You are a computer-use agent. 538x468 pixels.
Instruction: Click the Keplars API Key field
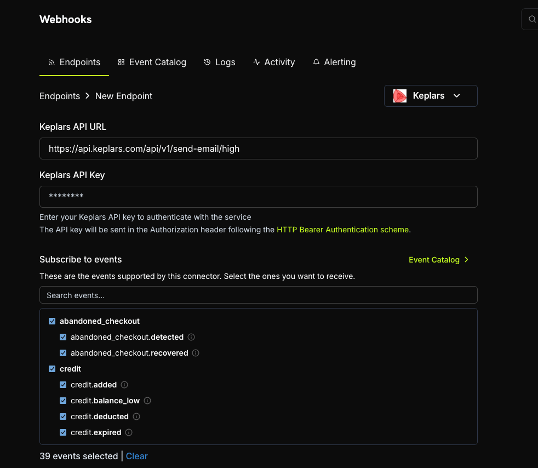(x=259, y=197)
